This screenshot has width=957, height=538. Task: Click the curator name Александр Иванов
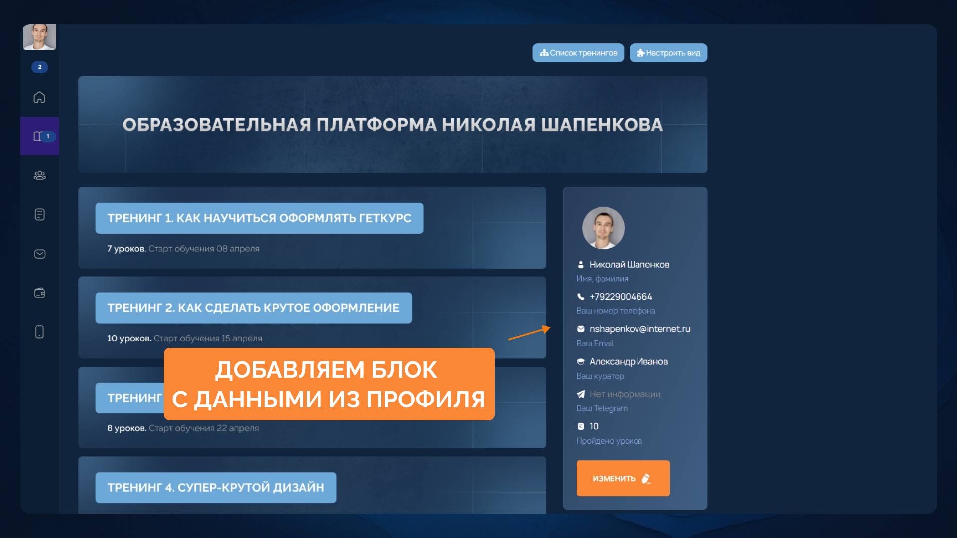pyautogui.click(x=628, y=361)
